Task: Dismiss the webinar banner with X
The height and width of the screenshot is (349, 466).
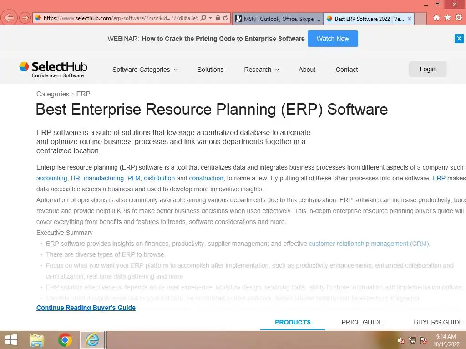Action: pyautogui.click(x=459, y=39)
